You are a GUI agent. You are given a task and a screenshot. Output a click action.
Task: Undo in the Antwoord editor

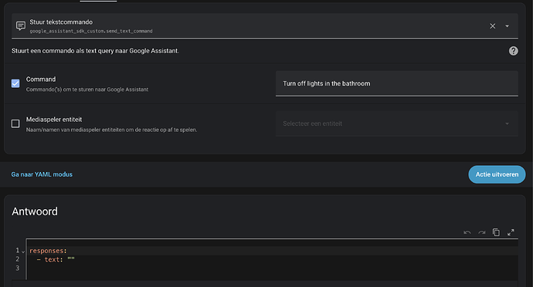click(467, 232)
